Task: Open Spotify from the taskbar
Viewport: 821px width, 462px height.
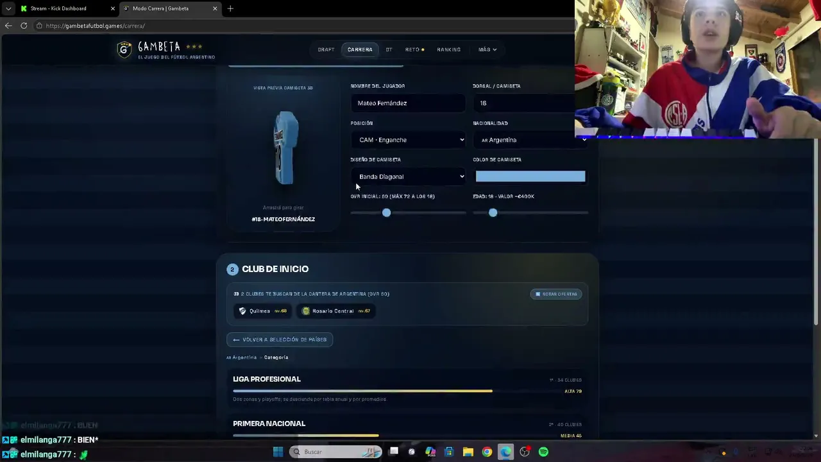Action: tap(543, 452)
